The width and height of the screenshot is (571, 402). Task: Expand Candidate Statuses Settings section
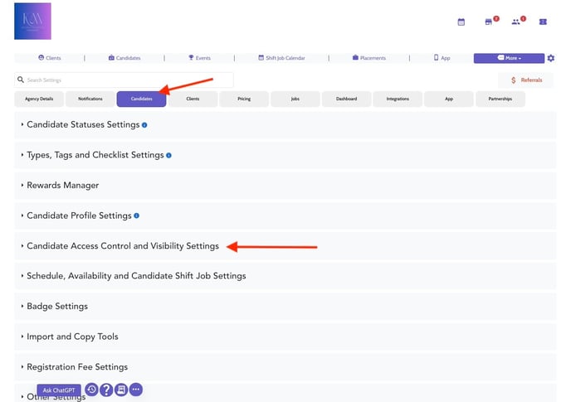click(x=285, y=125)
